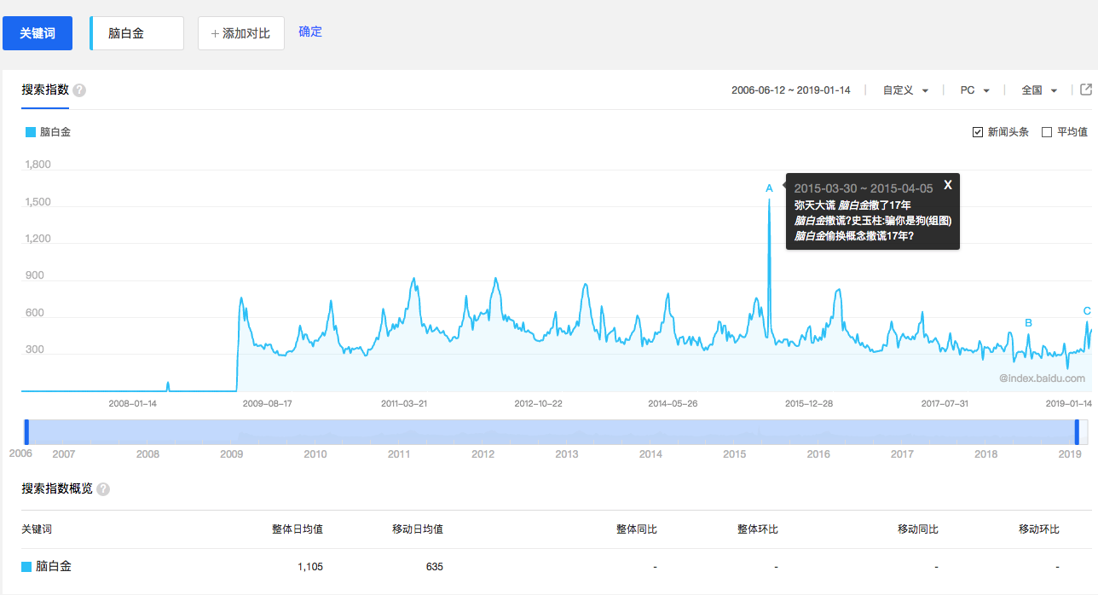The image size is (1098, 595).
Task: Open the export/share icon at top right
Action: point(1085,90)
